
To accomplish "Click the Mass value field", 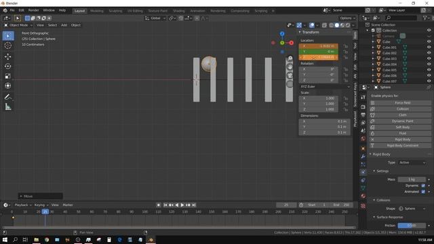I will pos(412,180).
